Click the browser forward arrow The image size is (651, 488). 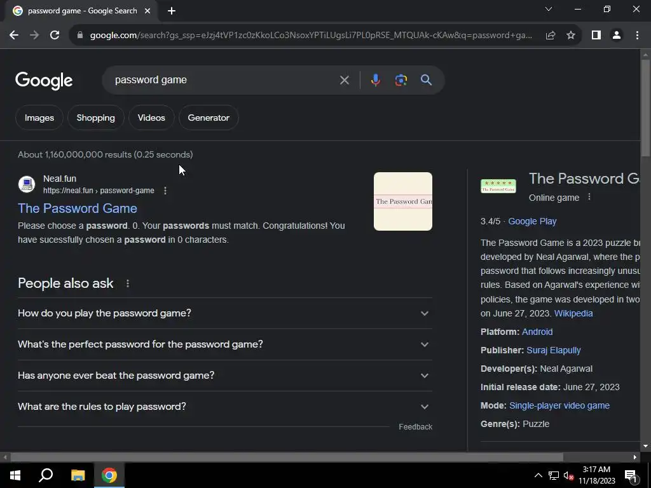34,36
